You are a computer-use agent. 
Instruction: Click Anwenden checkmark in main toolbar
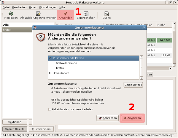65,14
